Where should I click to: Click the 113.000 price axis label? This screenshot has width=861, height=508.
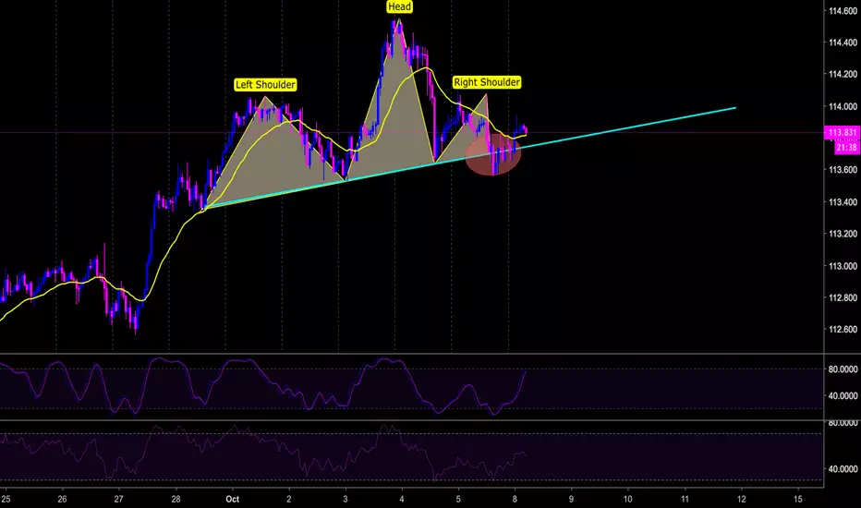point(843,266)
